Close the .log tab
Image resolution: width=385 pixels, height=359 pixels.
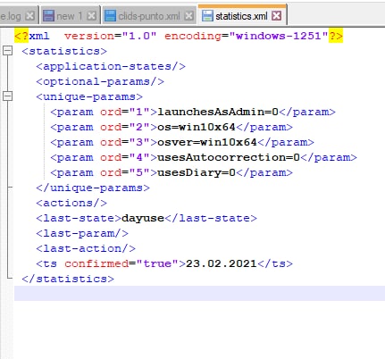pyautogui.click(x=29, y=16)
